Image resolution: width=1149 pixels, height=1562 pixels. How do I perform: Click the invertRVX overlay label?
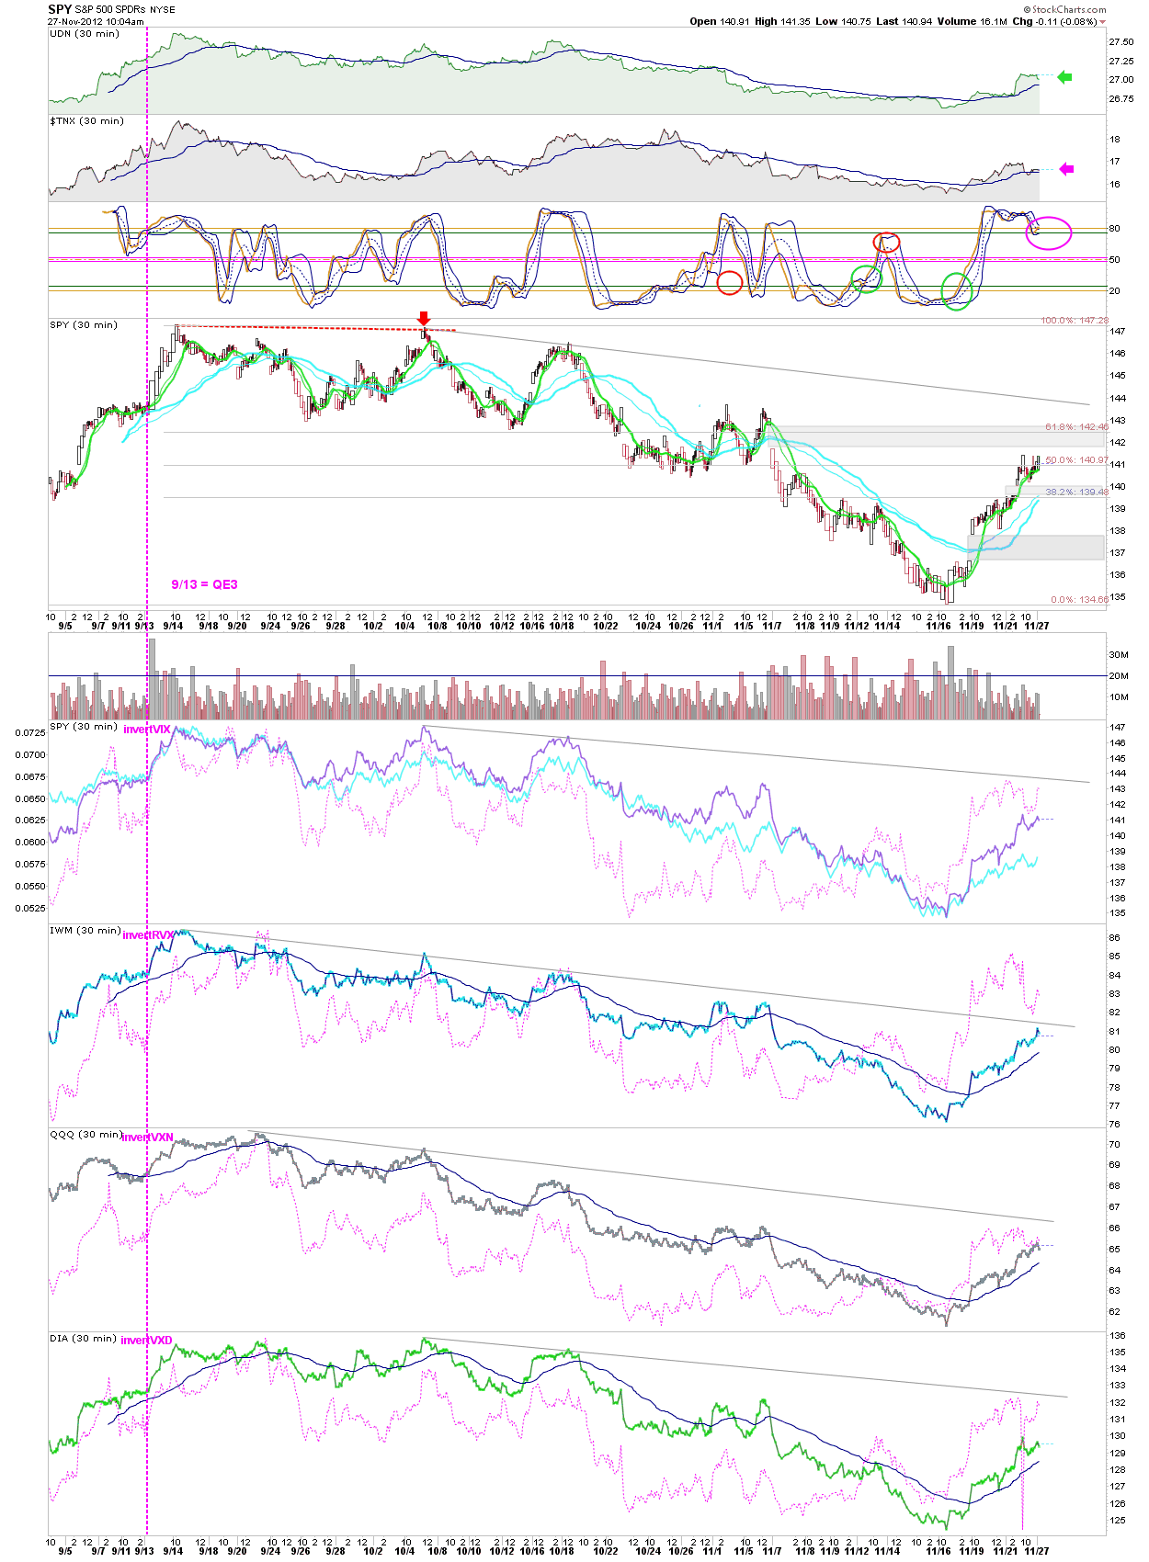(148, 935)
